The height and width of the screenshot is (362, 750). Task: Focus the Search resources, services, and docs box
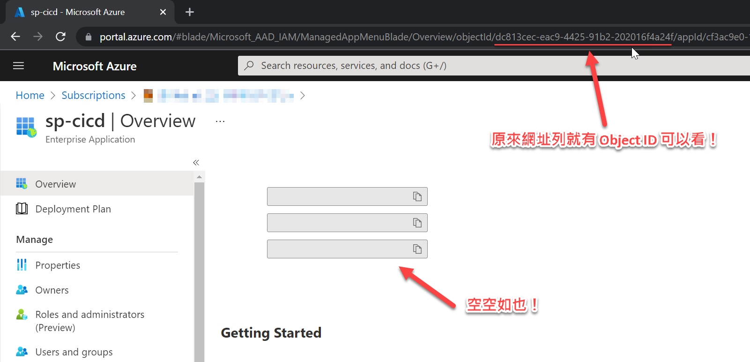click(x=494, y=66)
